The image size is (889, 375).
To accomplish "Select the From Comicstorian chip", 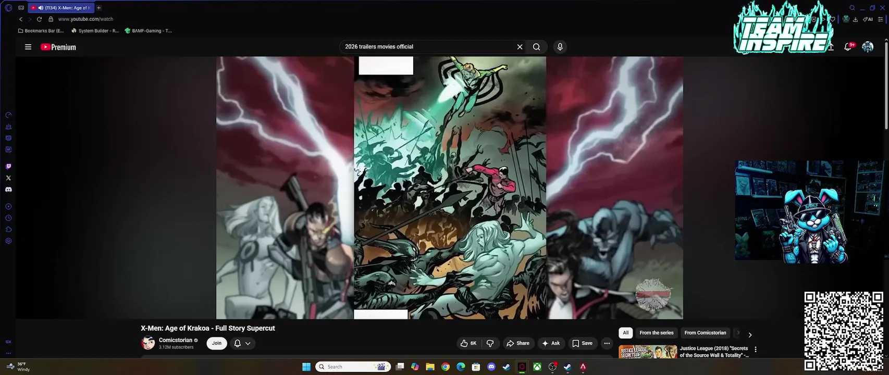I will tap(705, 333).
